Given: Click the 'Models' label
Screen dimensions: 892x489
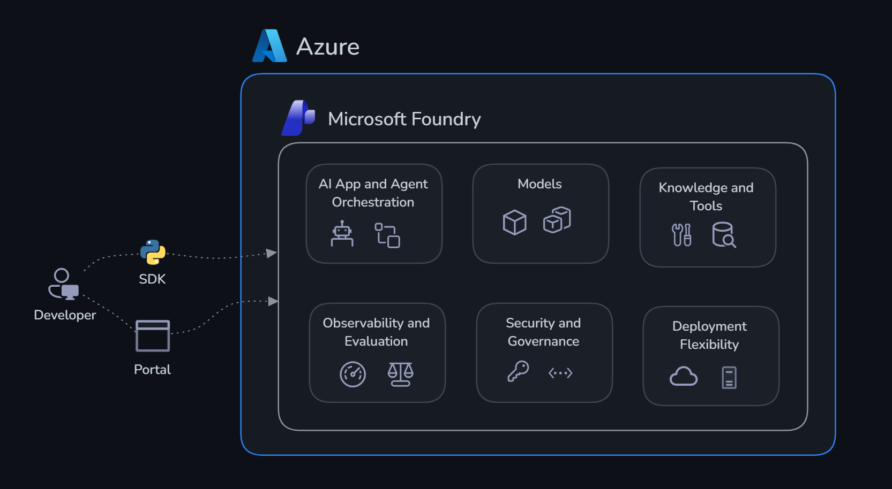Looking at the screenshot, I should 539,184.
